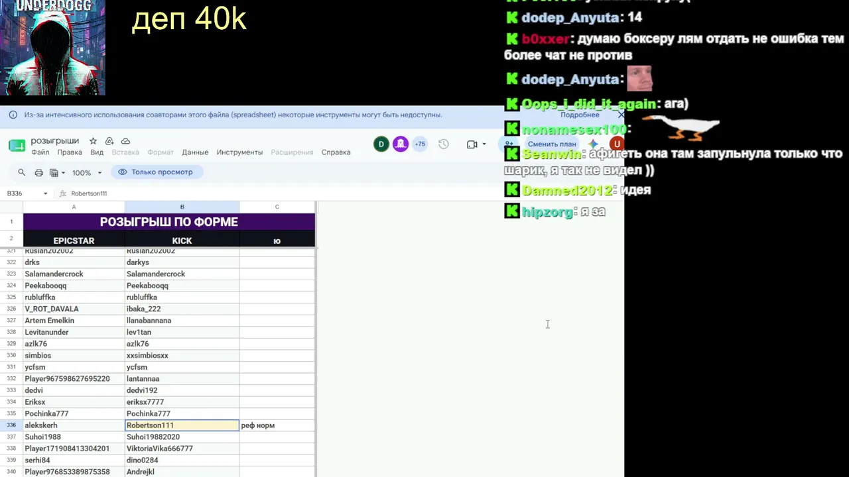Click the Сменить план button

coord(552,144)
